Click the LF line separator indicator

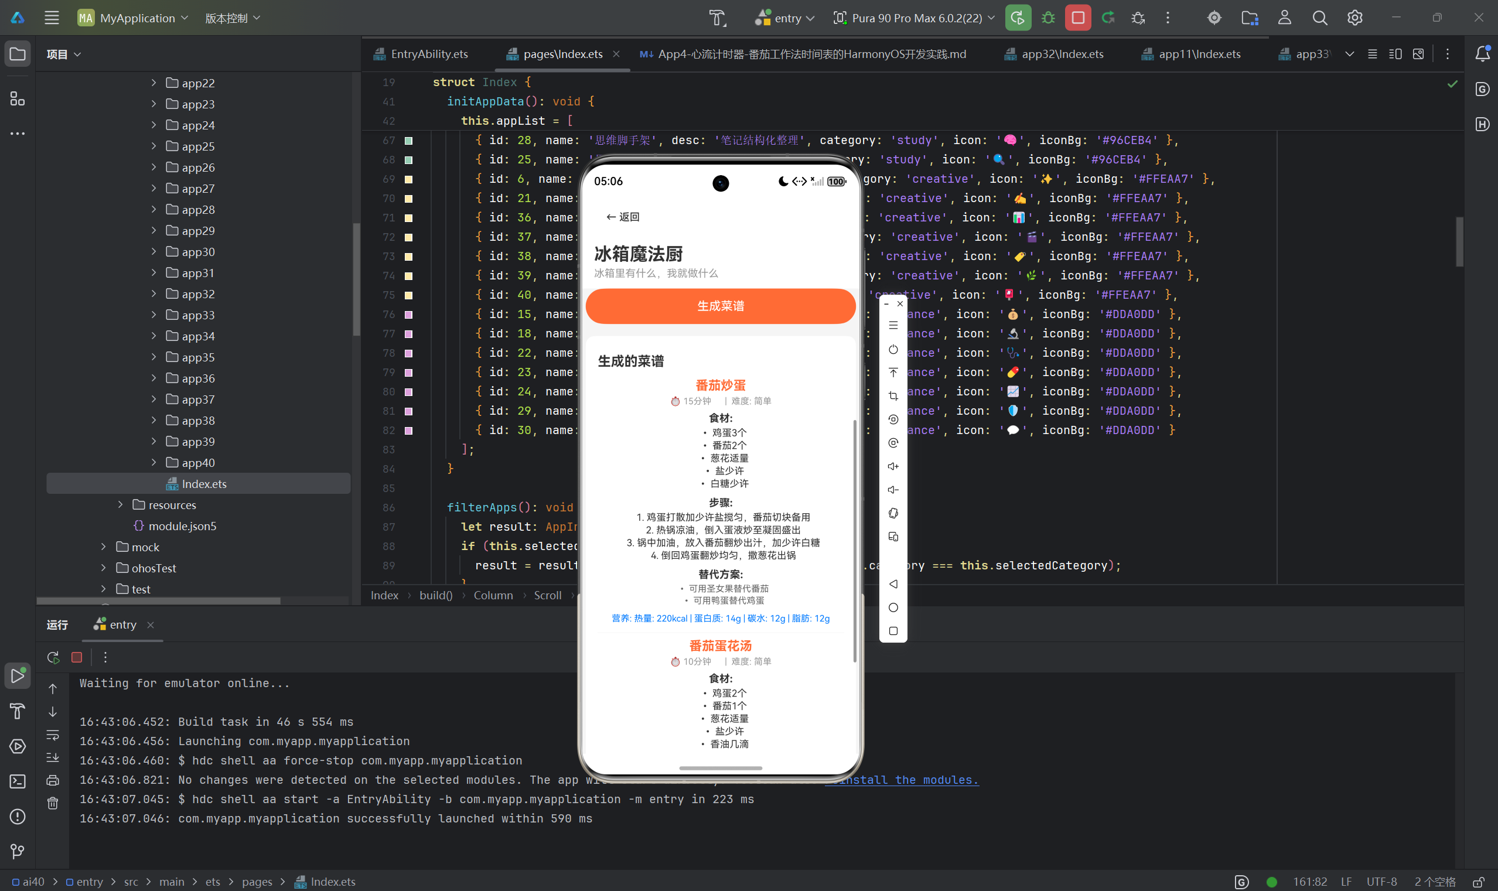click(1347, 882)
